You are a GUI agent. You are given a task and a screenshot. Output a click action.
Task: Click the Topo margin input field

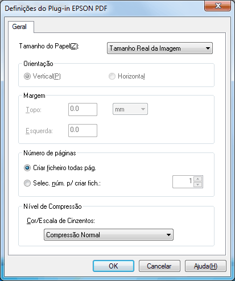click(x=83, y=109)
